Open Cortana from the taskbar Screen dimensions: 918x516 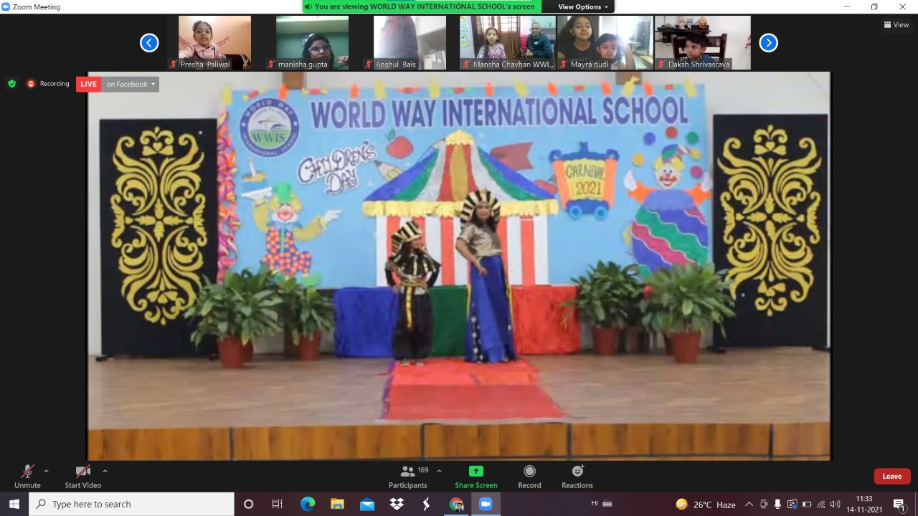(248, 505)
